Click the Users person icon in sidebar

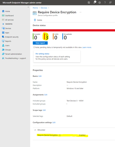point(3,45)
